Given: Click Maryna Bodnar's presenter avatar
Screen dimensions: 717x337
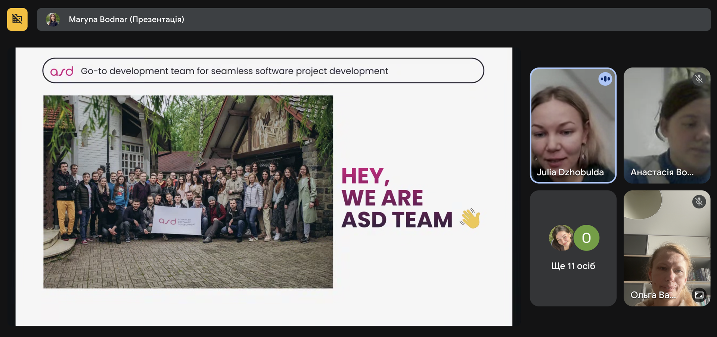Looking at the screenshot, I should (53, 19).
